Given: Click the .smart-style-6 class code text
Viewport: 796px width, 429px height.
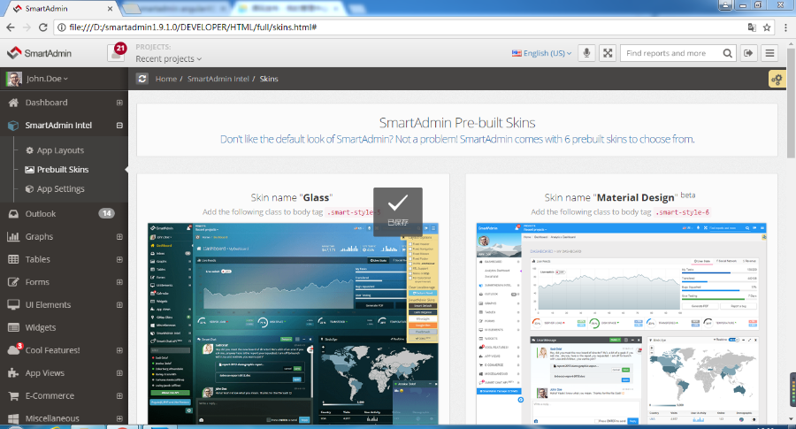Looking at the screenshot, I should point(683,212).
